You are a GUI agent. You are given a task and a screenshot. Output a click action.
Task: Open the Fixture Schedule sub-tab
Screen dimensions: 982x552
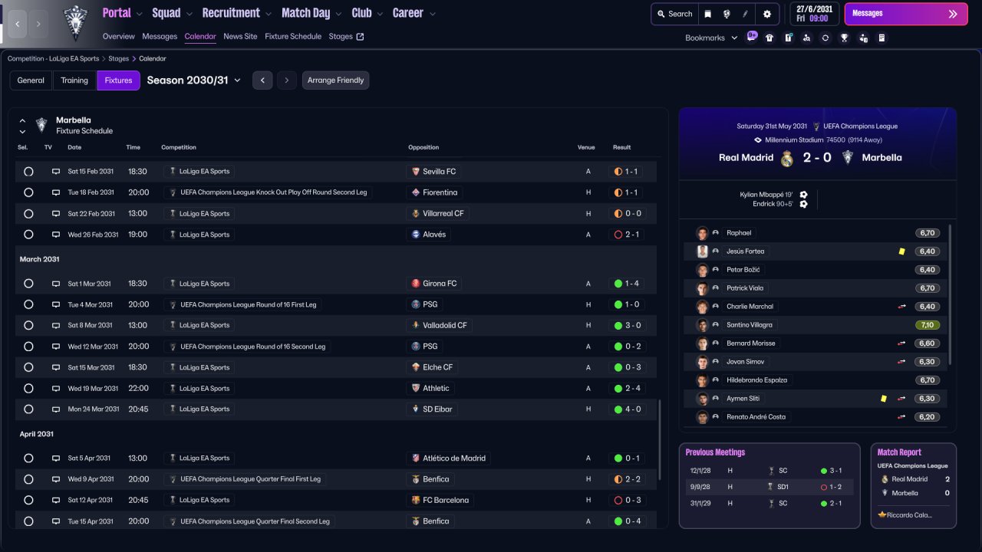coord(293,36)
